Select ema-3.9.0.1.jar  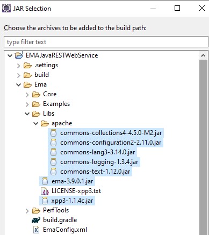(x=73, y=181)
